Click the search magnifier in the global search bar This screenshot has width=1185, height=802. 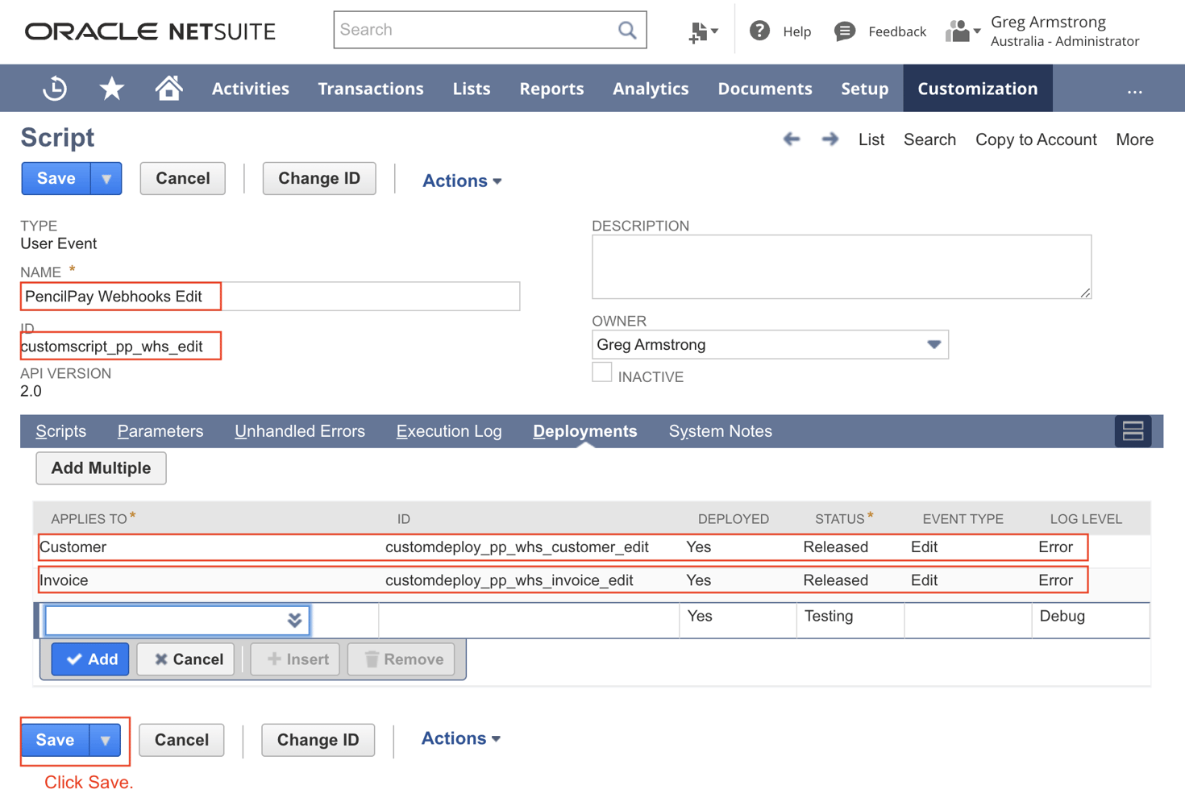click(627, 29)
